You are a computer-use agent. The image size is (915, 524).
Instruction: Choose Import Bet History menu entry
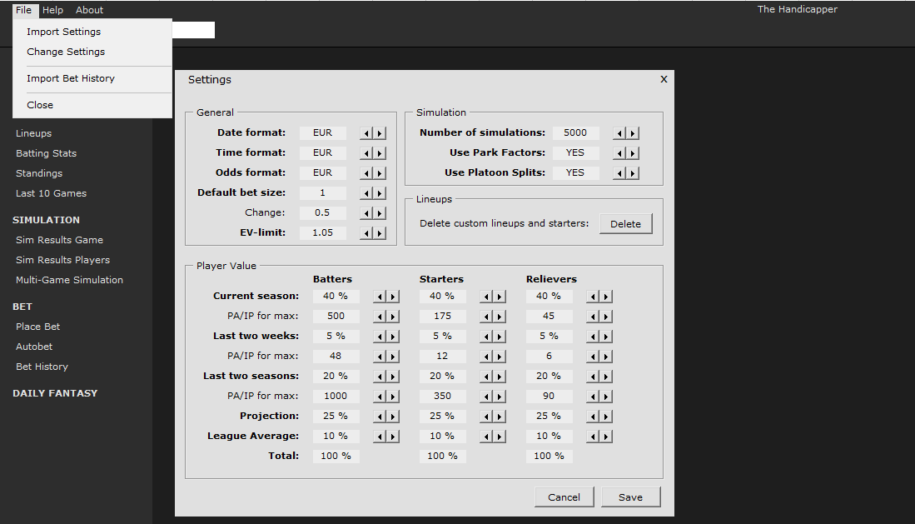click(71, 78)
